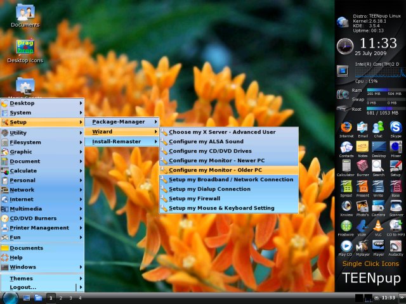Screen dimensions: 406x304
Task: Open the Real Player icon
Action: pos(378,246)
